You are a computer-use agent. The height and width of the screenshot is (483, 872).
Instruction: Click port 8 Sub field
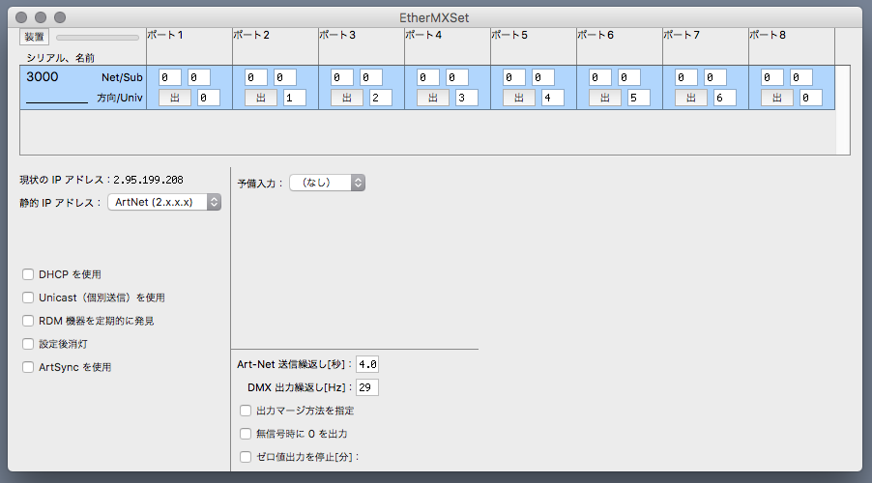pyautogui.click(x=801, y=77)
